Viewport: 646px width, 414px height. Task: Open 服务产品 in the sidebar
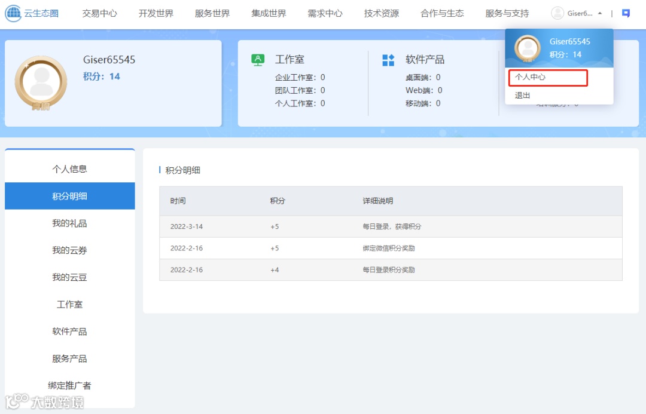[69, 358]
